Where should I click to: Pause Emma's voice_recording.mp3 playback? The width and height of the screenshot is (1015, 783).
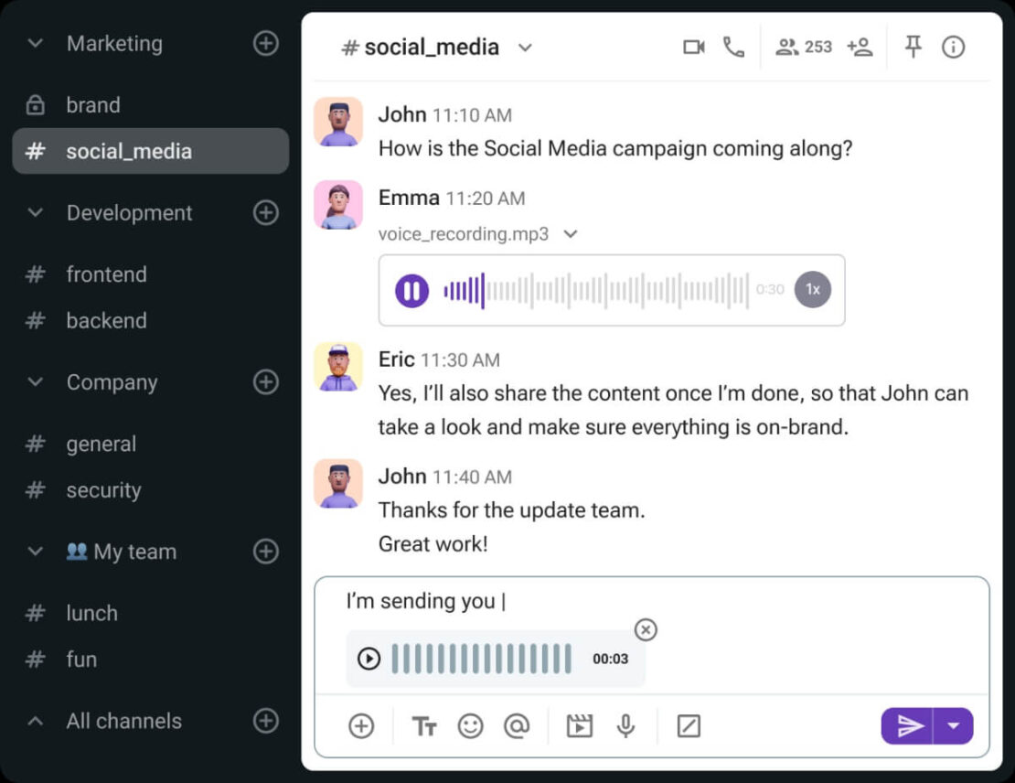click(411, 290)
